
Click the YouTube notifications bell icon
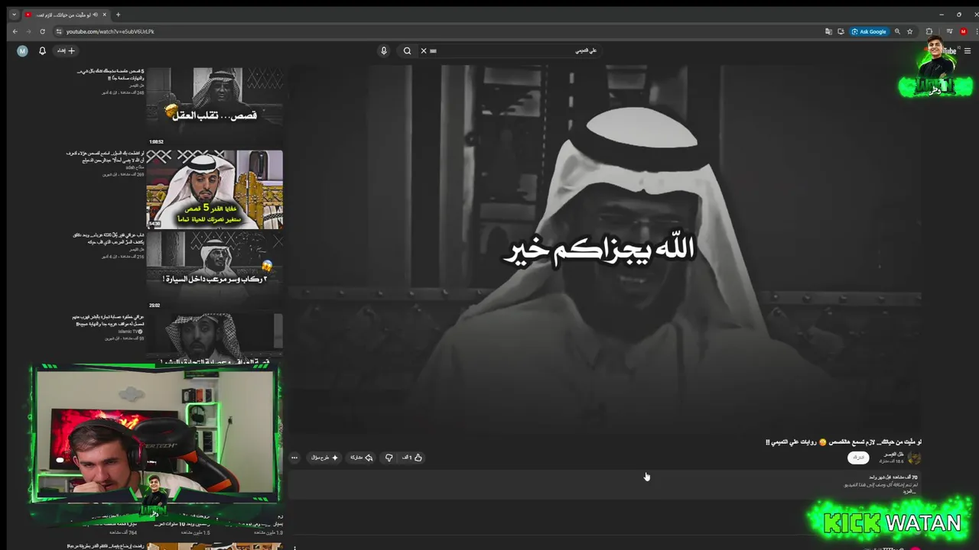(43, 50)
